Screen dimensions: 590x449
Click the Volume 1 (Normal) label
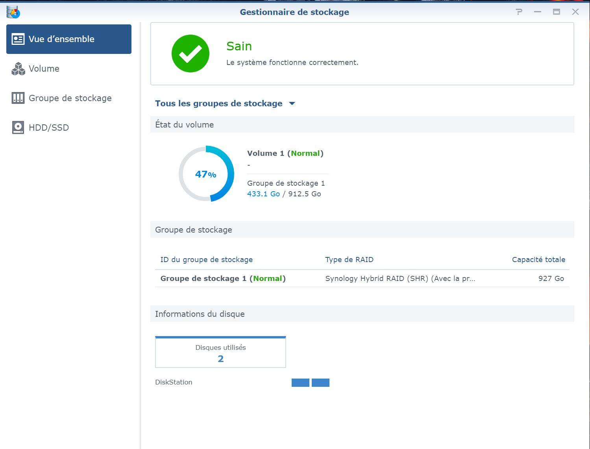click(x=285, y=153)
